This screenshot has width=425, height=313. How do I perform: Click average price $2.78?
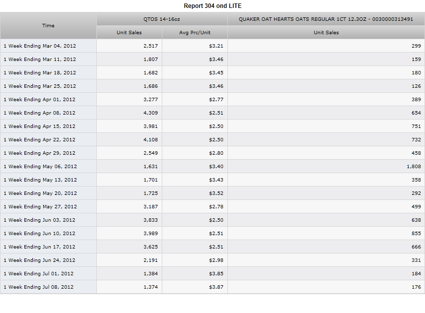[216, 207]
